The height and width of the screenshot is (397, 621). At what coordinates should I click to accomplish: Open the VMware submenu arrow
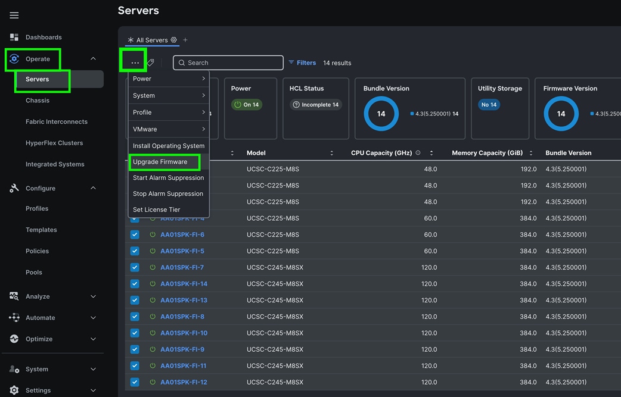[203, 129]
